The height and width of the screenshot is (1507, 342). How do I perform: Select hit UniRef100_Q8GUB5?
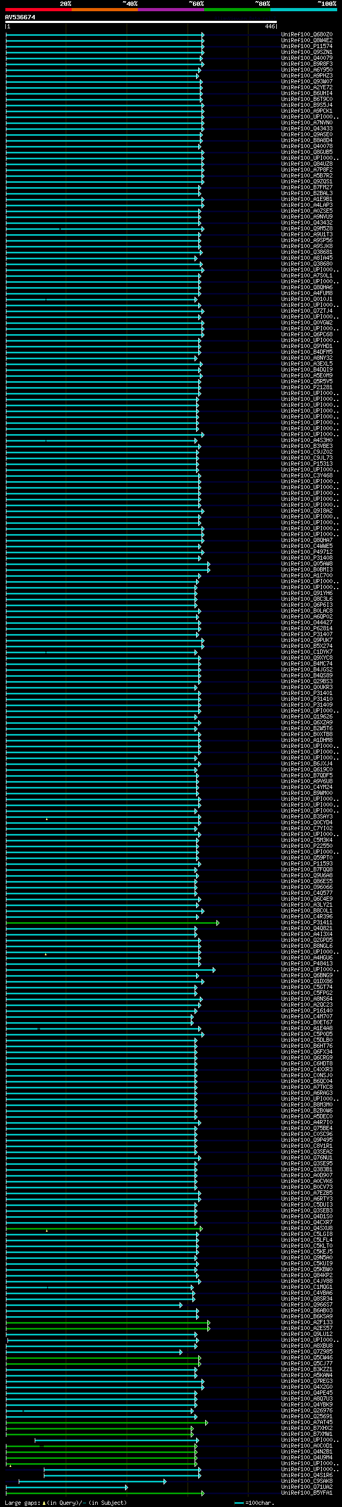[x=307, y=152]
